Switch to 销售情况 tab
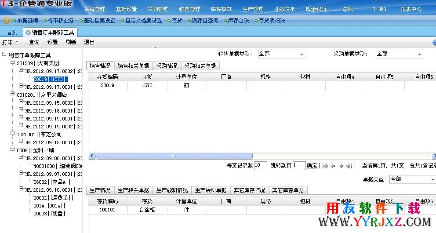 (x=100, y=66)
